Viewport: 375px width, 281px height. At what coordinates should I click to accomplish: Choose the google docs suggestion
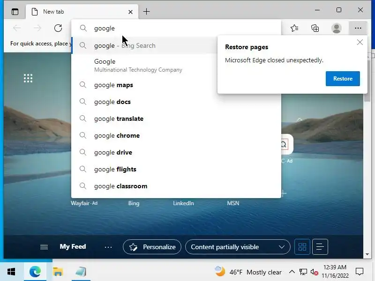(x=176, y=102)
